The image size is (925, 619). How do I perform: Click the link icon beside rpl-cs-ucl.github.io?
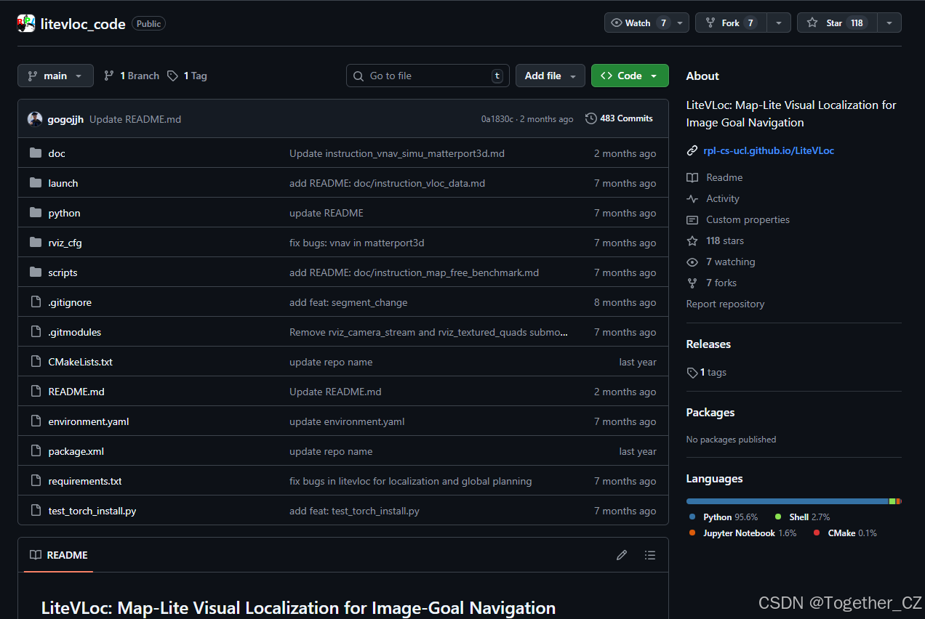[692, 150]
